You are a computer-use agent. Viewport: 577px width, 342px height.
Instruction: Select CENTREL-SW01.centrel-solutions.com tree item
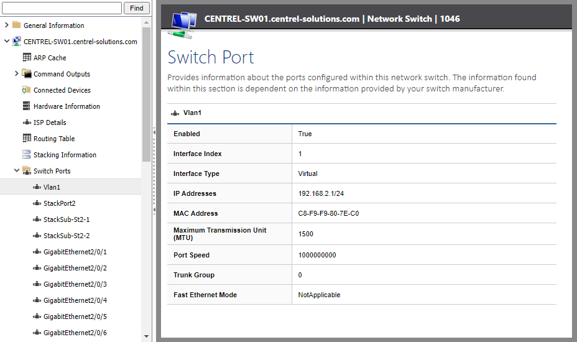point(80,42)
